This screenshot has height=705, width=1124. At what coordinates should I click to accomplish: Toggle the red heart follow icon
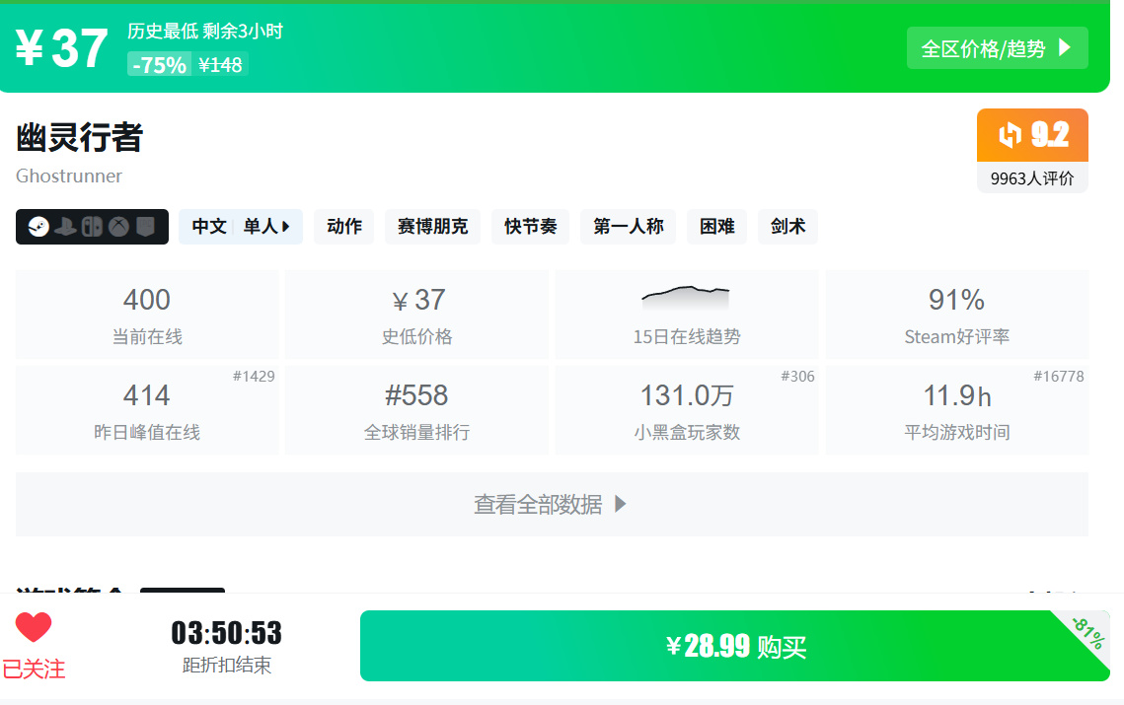coord(34,628)
